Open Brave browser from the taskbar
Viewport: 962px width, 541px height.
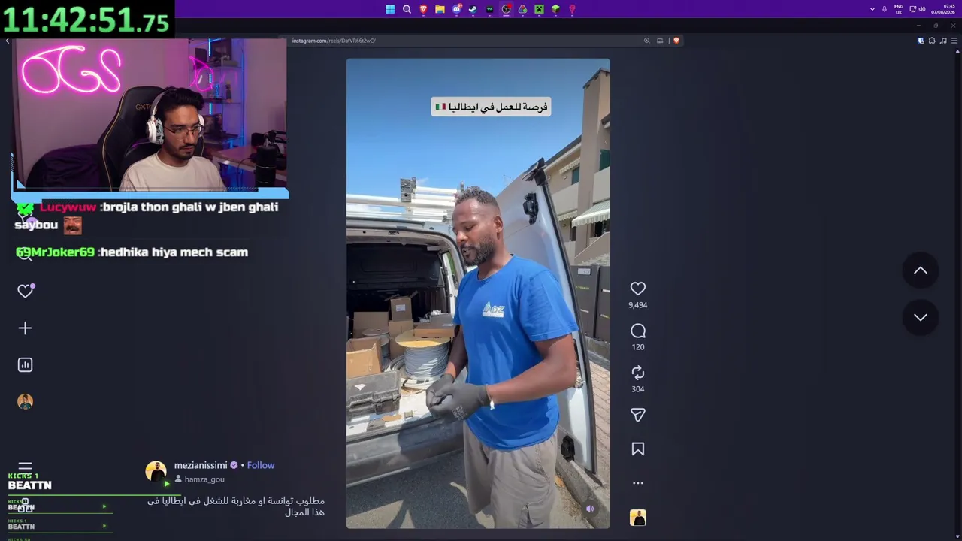point(423,9)
